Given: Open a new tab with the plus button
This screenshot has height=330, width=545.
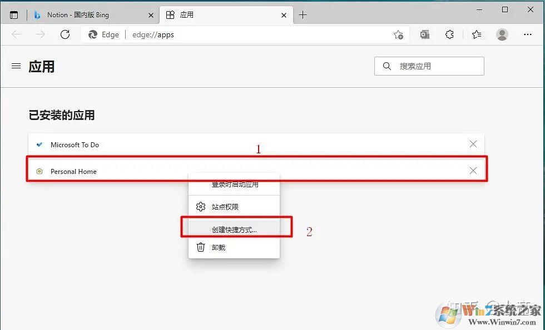Looking at the screenshot, I should 303,15.
